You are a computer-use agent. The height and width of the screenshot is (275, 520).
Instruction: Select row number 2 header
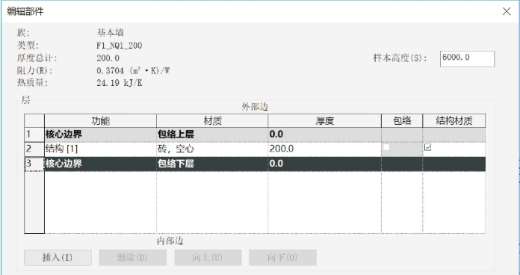click(34, 149)
